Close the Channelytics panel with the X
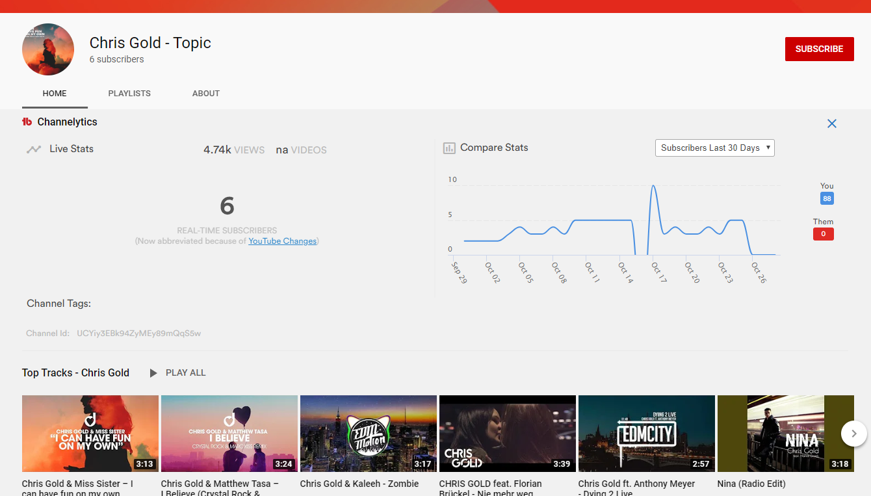This screenshot has width=871, height=496. pos(831,124)
